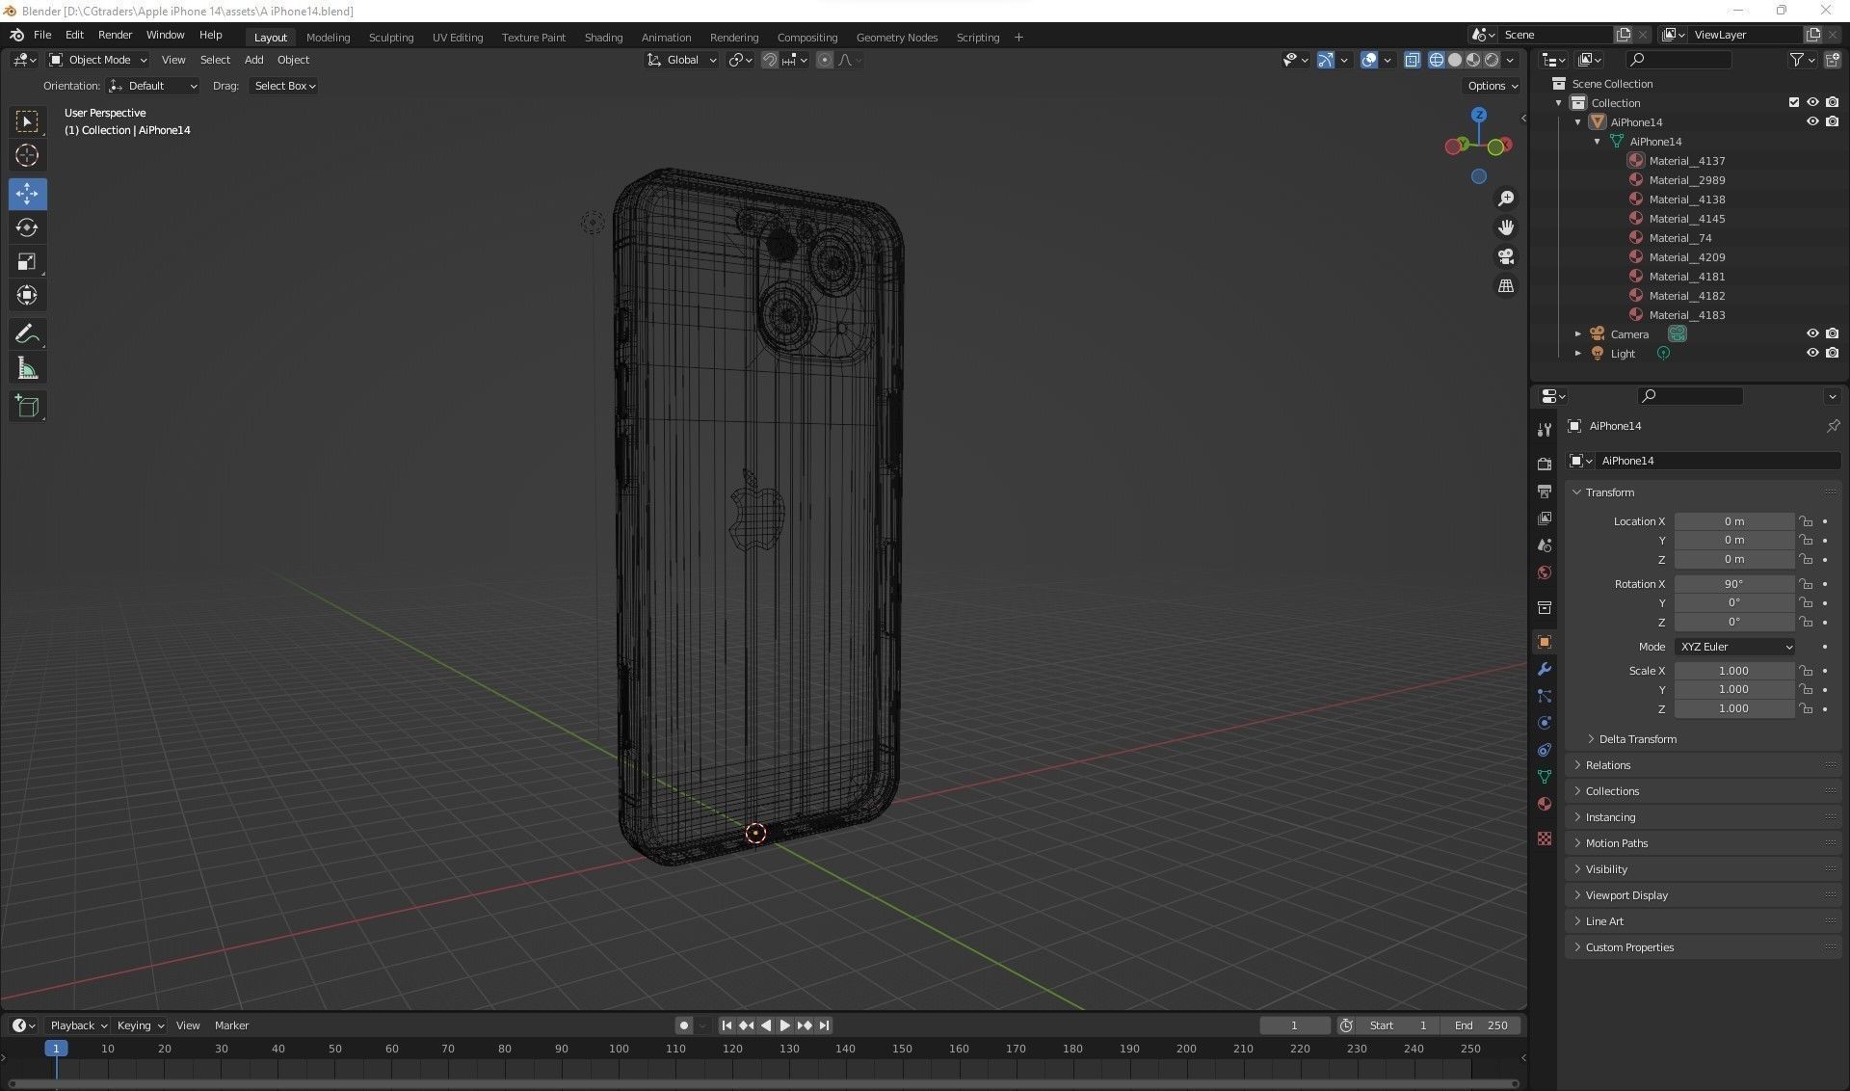Expand the Viewport Display panel
Viewport: 1850px width, 1091px height.
click(1625, 895)
